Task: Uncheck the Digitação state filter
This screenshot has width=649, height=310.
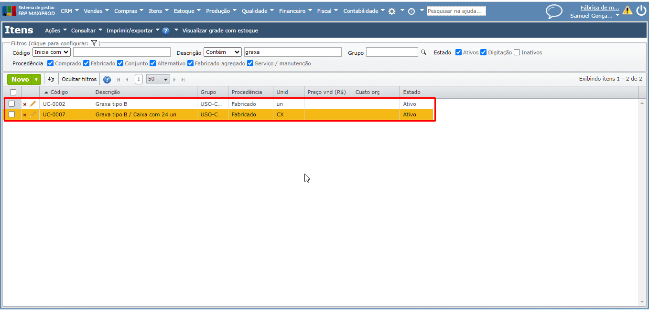Action: click(x=483, y=52)
